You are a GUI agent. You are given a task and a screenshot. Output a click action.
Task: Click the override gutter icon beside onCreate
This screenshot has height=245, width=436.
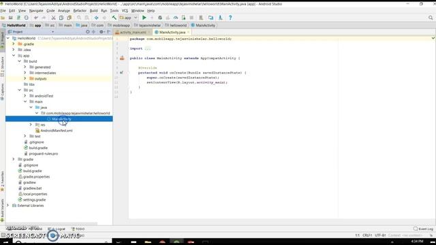point(121,73)
